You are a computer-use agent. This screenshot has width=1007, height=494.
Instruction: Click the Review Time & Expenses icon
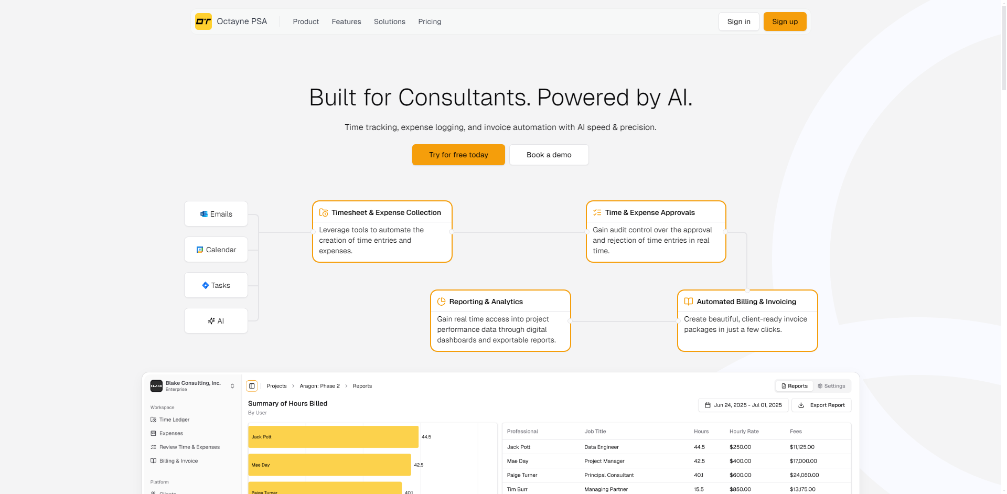point(153,447)
